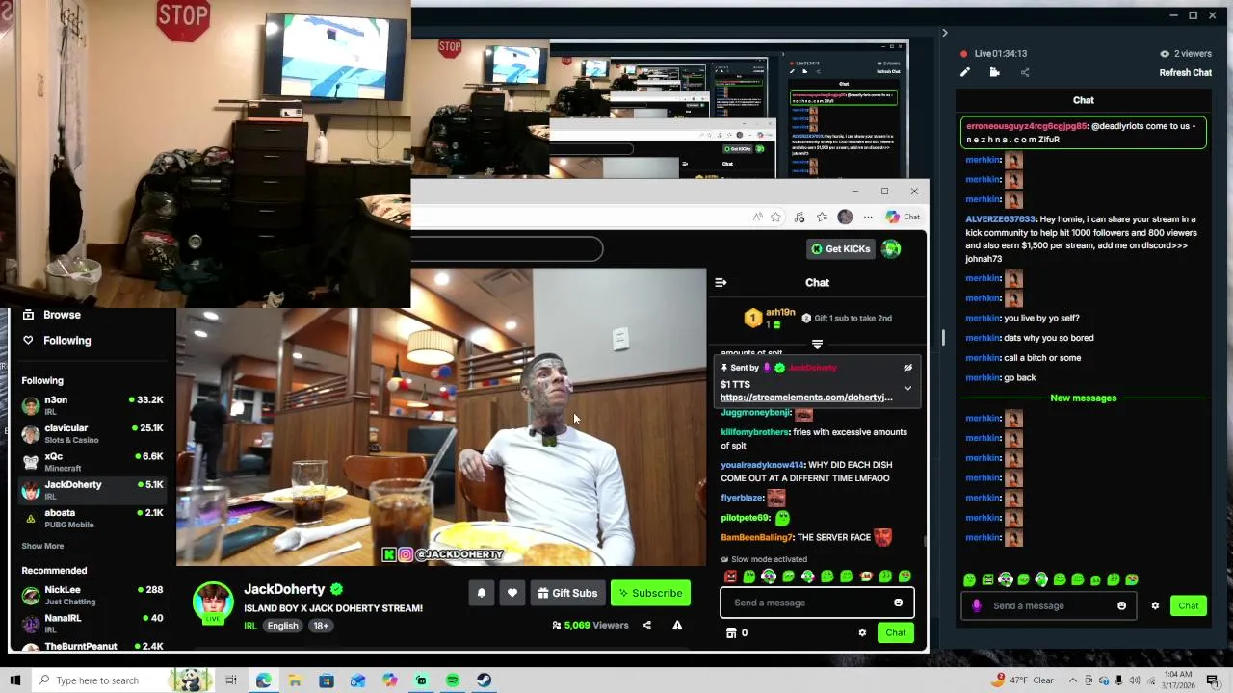This screenshot has width=1233, height=693.
Task: Open Spotify from the taskbar
Action: pos(453,680)
